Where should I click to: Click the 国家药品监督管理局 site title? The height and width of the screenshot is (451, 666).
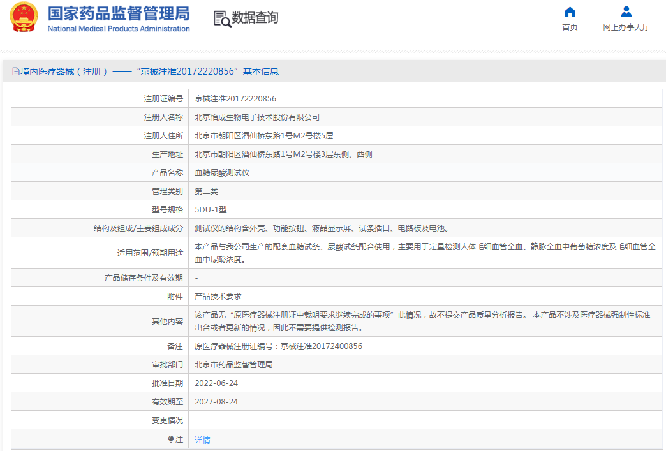[119, 13]
